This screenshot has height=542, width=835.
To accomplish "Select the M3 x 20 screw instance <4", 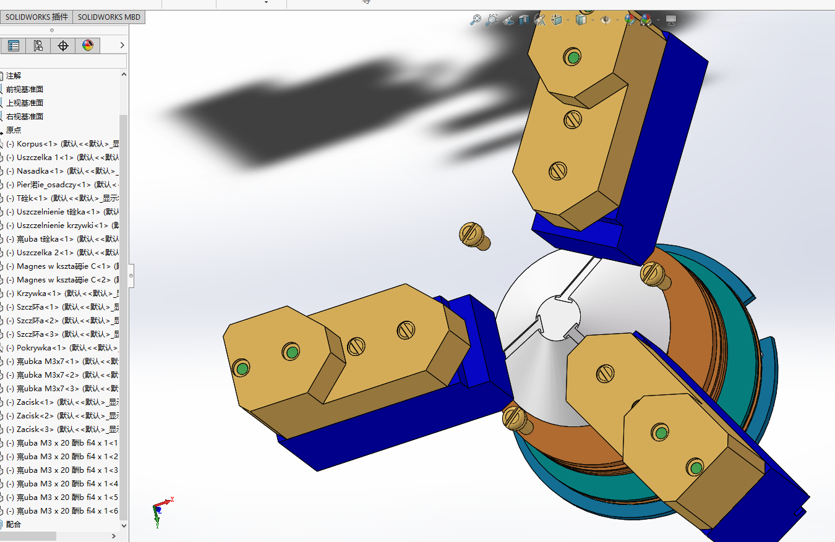I will (x=62, y=483).
